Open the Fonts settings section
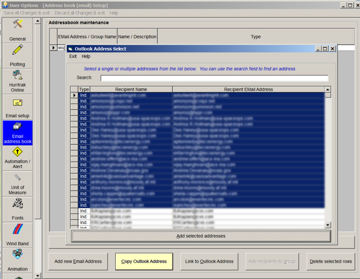This screenshot has height=279, width=360. 18,209
